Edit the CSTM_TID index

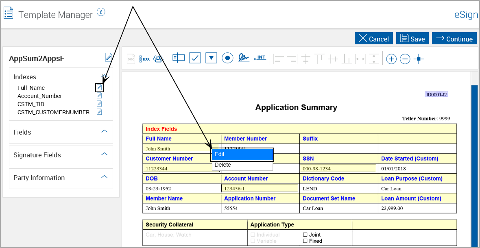pyautogui.click(x=99, y=104)
